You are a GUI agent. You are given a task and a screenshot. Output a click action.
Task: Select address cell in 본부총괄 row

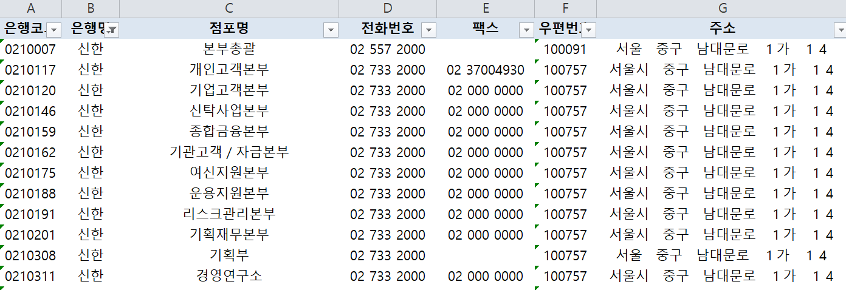click(721, 49)
